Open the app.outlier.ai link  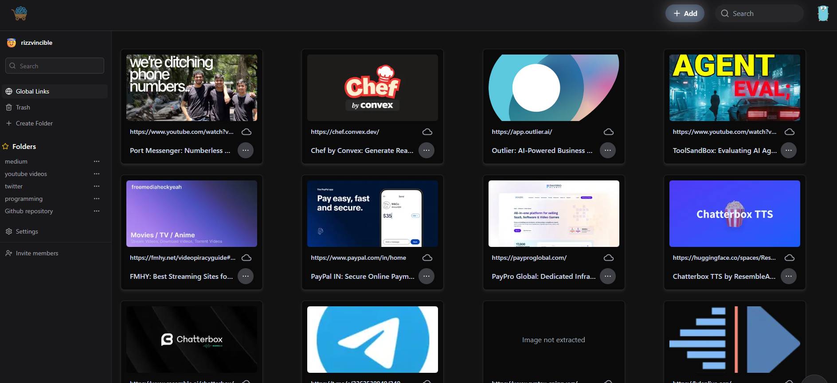522,132
